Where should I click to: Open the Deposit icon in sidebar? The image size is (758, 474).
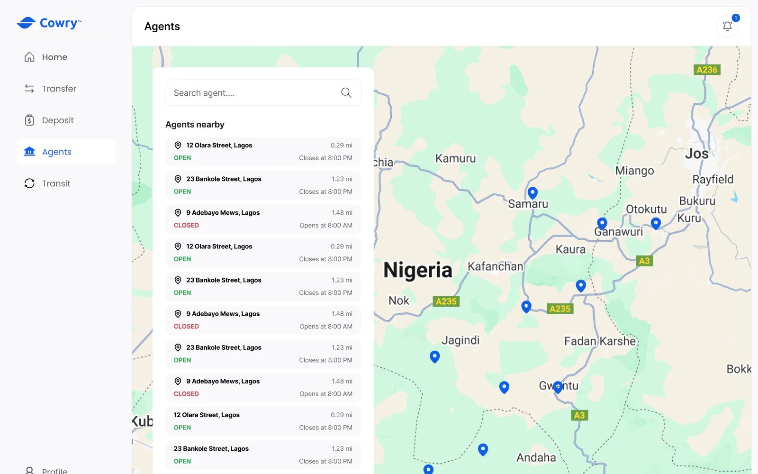[x=29, y=120]
